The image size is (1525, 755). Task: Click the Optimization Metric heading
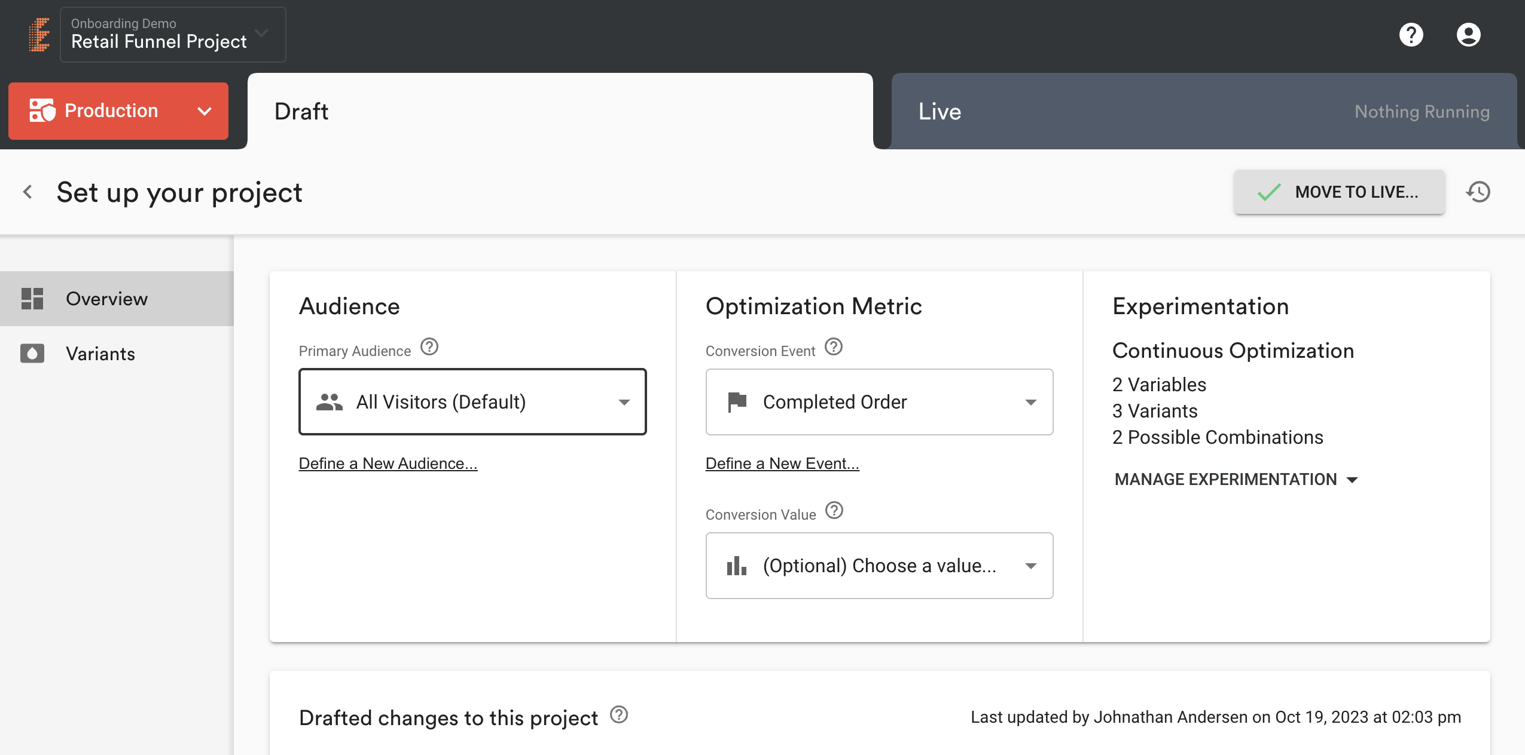pyautogui.click(x=814, y=306)
